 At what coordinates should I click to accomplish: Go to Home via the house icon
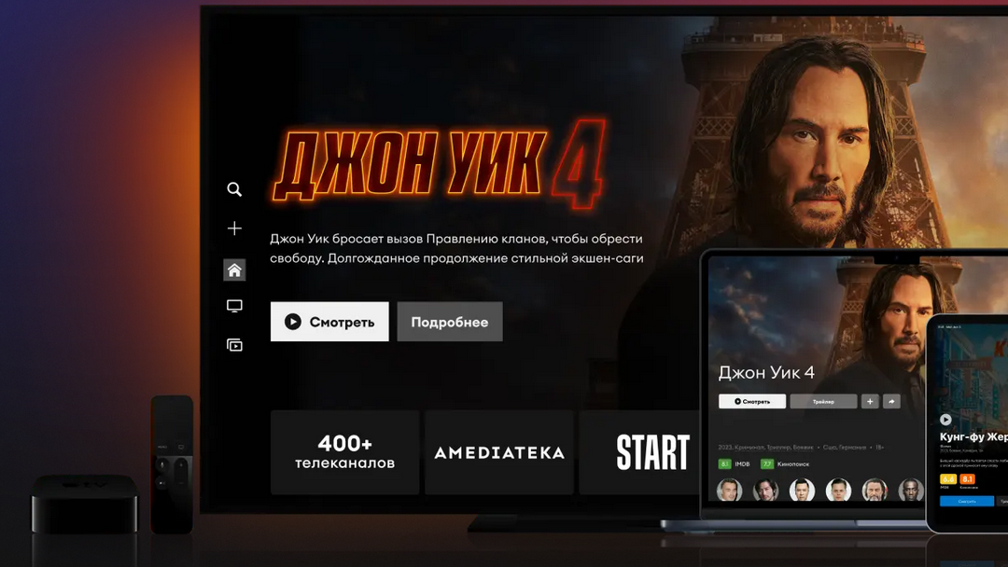(234, 270)
